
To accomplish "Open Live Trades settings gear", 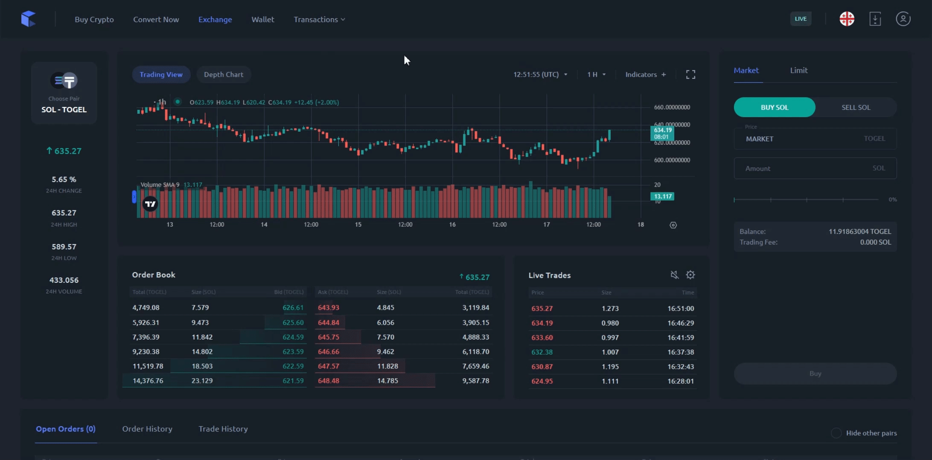I will (x=690, y=275).
